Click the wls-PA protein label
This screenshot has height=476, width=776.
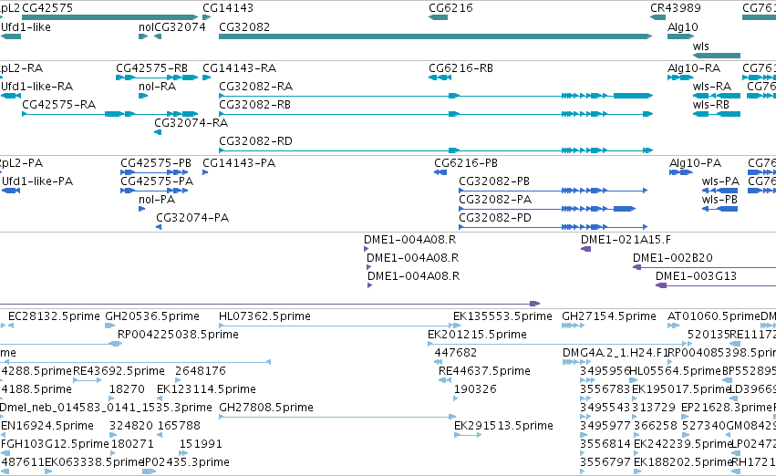[x=720, y=181]
